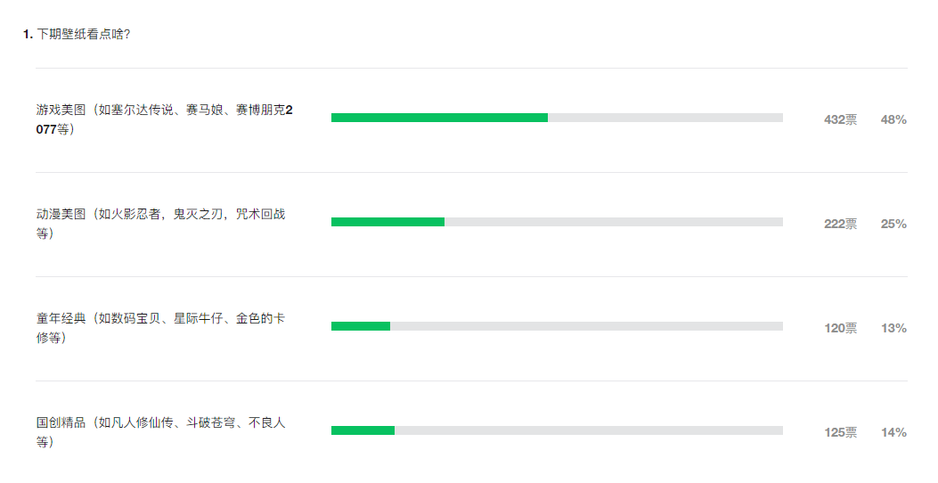Click the gray remainder of 动漫美图 bar

614,222
